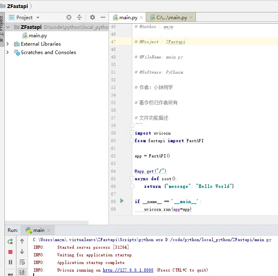Toggle soft-wrap in Run console
The height and width of the screenshot is (276, 278).
22,262
